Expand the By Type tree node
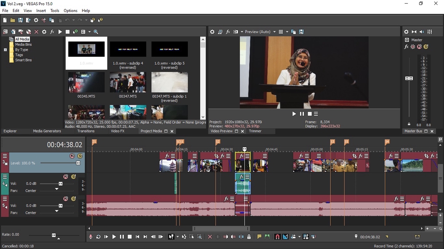 click(x=5, y=50)
